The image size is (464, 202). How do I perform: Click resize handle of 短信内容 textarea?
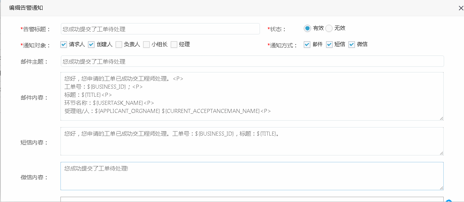pos(441,153)
